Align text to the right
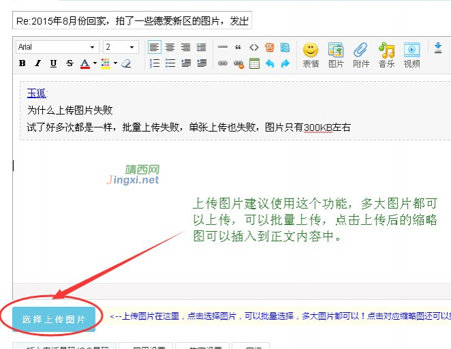The height and width of the screenshot is (349, 451). coord(186,47)
